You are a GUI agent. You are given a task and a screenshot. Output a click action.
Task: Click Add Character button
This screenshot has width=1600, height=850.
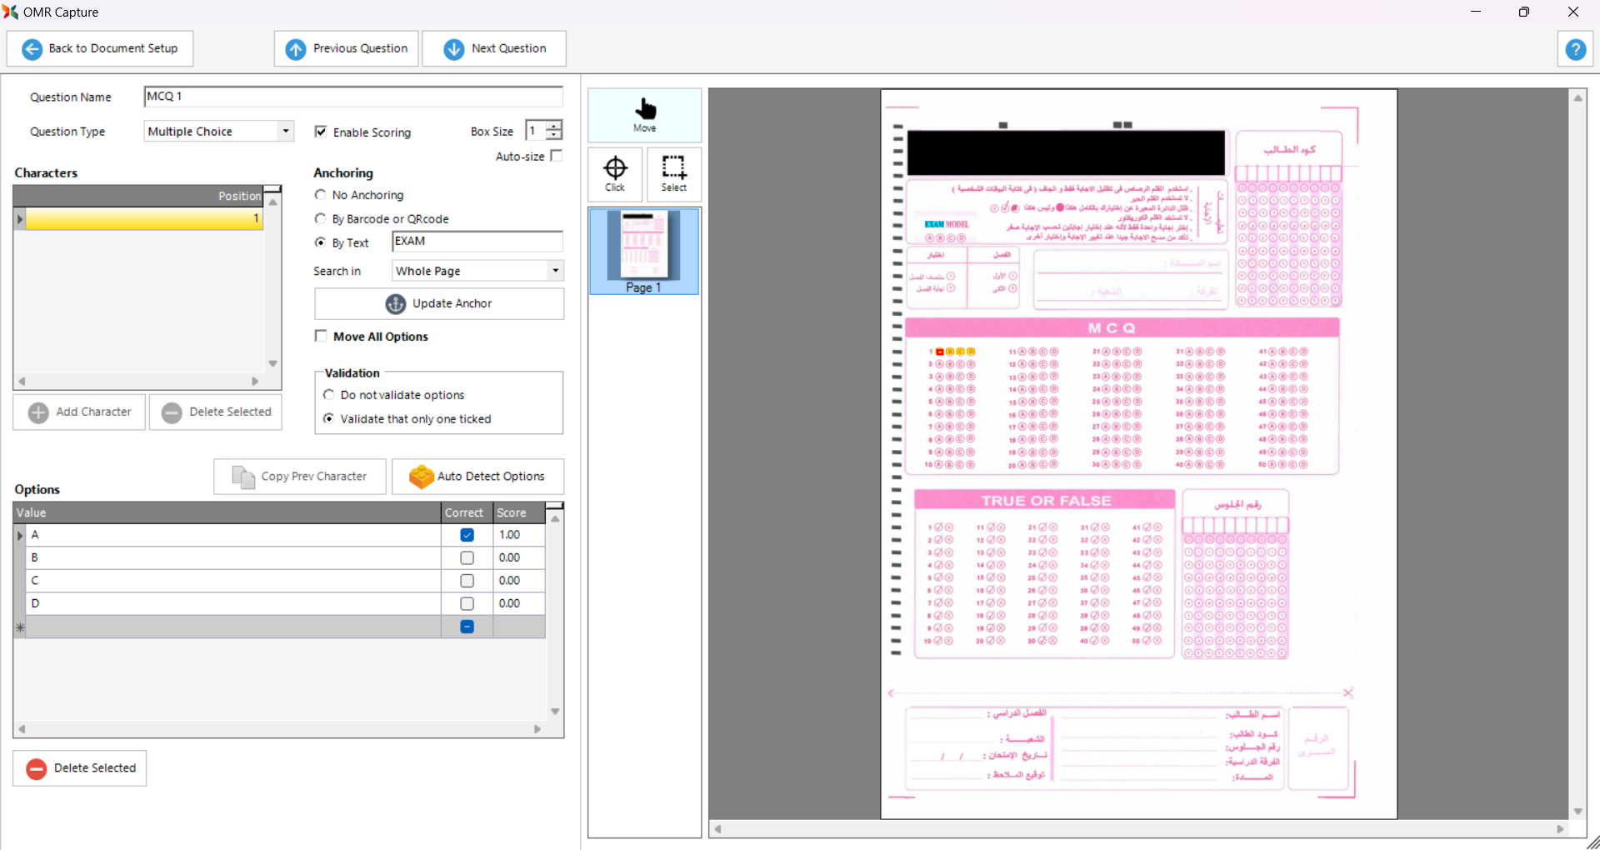pyautogui.click(x=79, y=412)
